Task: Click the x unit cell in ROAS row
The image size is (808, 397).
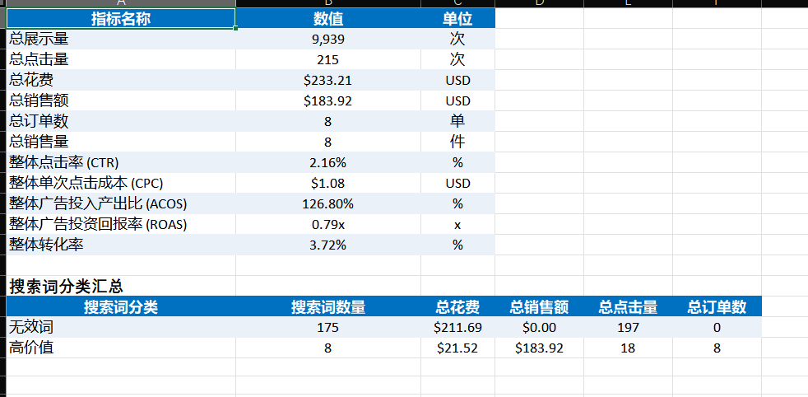Action: click(x=457, y=225)
